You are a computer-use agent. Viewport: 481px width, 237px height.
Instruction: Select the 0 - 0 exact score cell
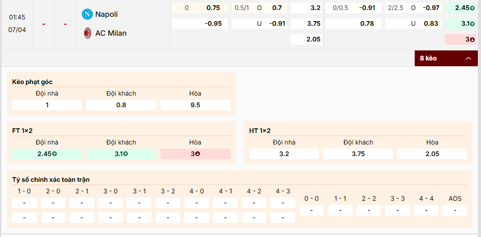[x=312, y=210]
